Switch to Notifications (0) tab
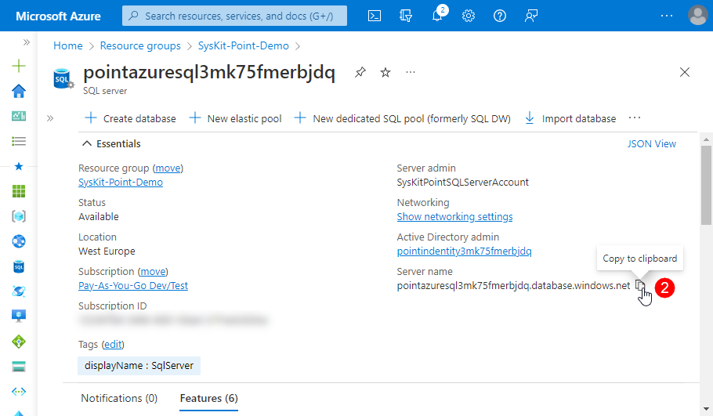The width and height of the screenshot is (713, 416). 119,398
